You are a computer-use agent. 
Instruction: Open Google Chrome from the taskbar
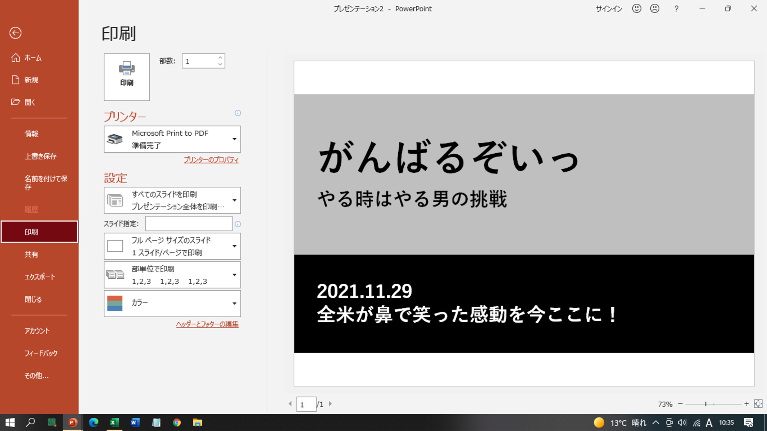coord(177,422)
